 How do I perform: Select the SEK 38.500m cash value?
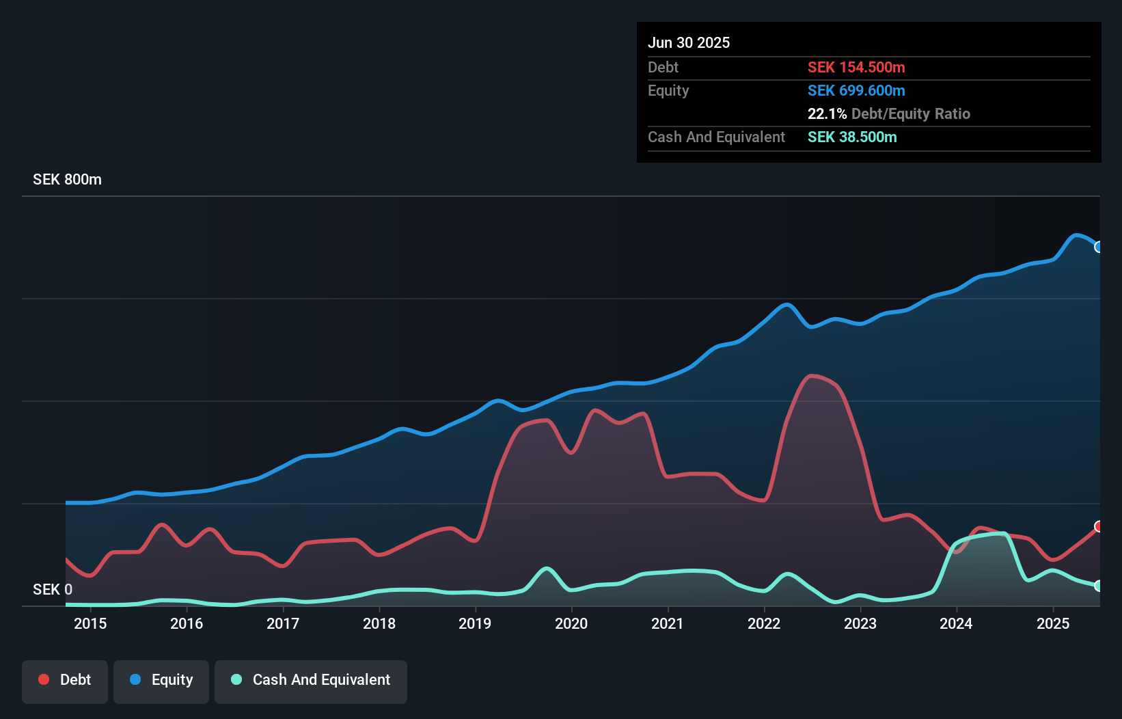coord(852,137)
